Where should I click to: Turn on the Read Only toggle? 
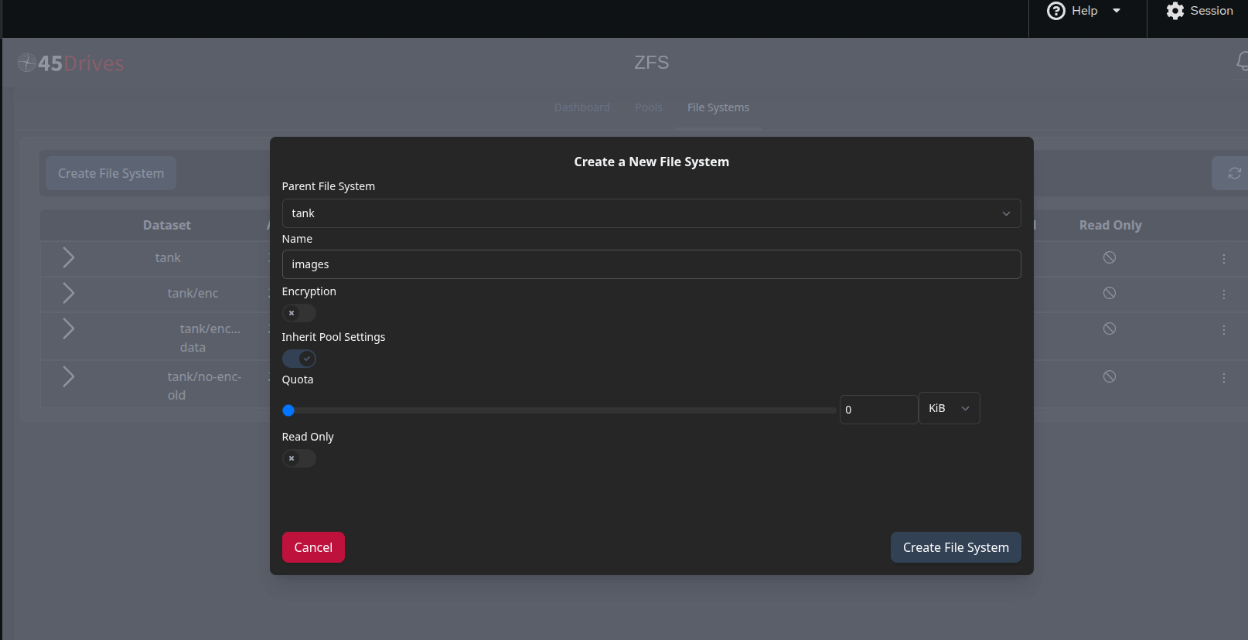point(298,458)
